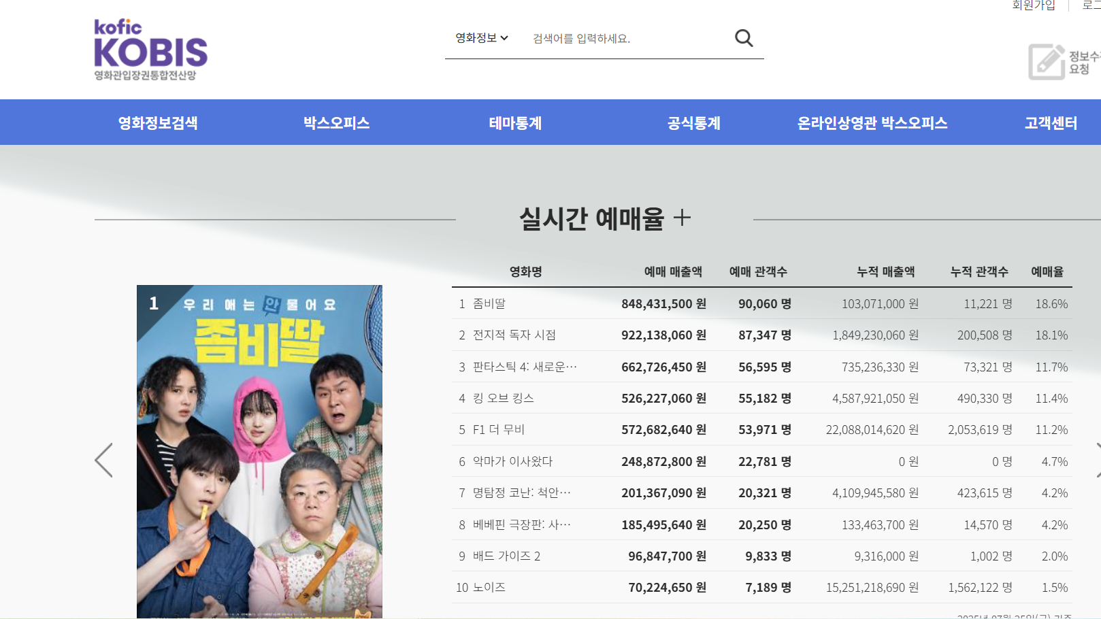Screen dimensions: 1101x619
Task: Select movie 킹 오브 킹스
Action: pos(504,398)
